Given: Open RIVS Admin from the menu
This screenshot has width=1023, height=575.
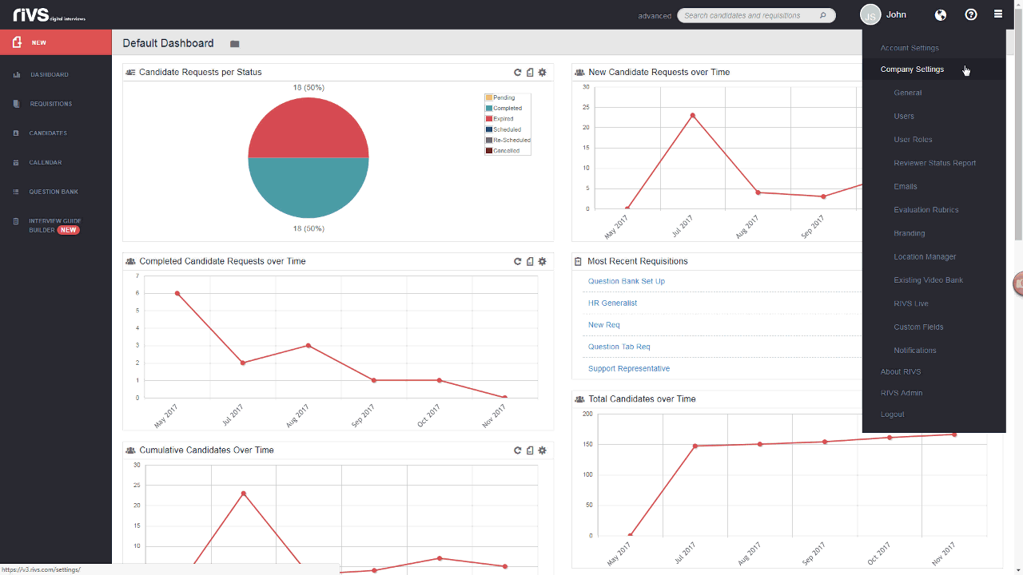Looking at the screenshot, I should coord(902,393).
